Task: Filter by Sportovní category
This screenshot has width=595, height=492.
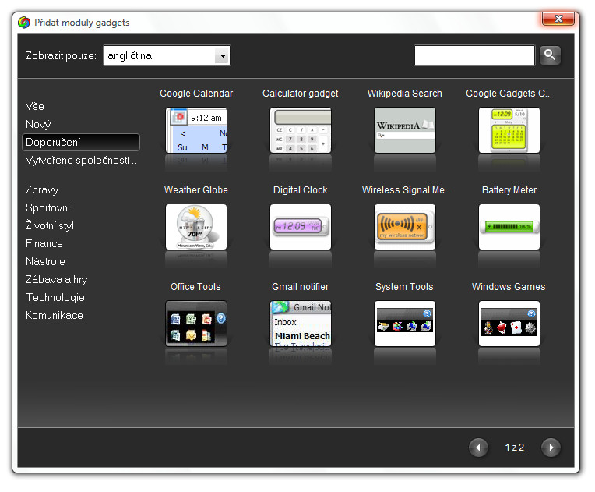Action: click(x=48, y=208)
